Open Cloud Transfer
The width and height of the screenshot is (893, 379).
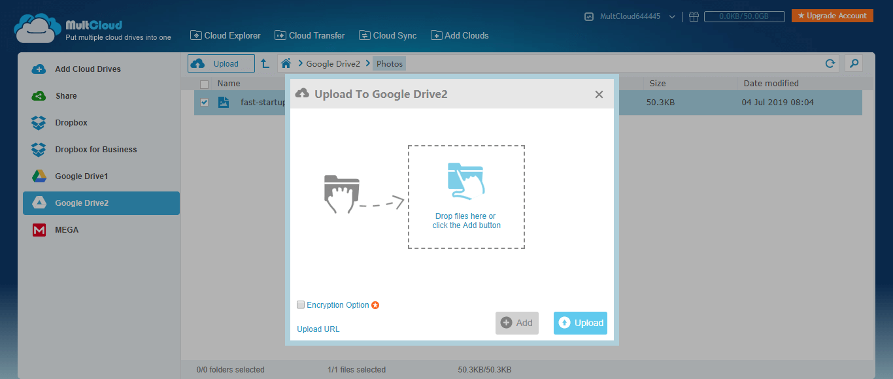(310, 36)
